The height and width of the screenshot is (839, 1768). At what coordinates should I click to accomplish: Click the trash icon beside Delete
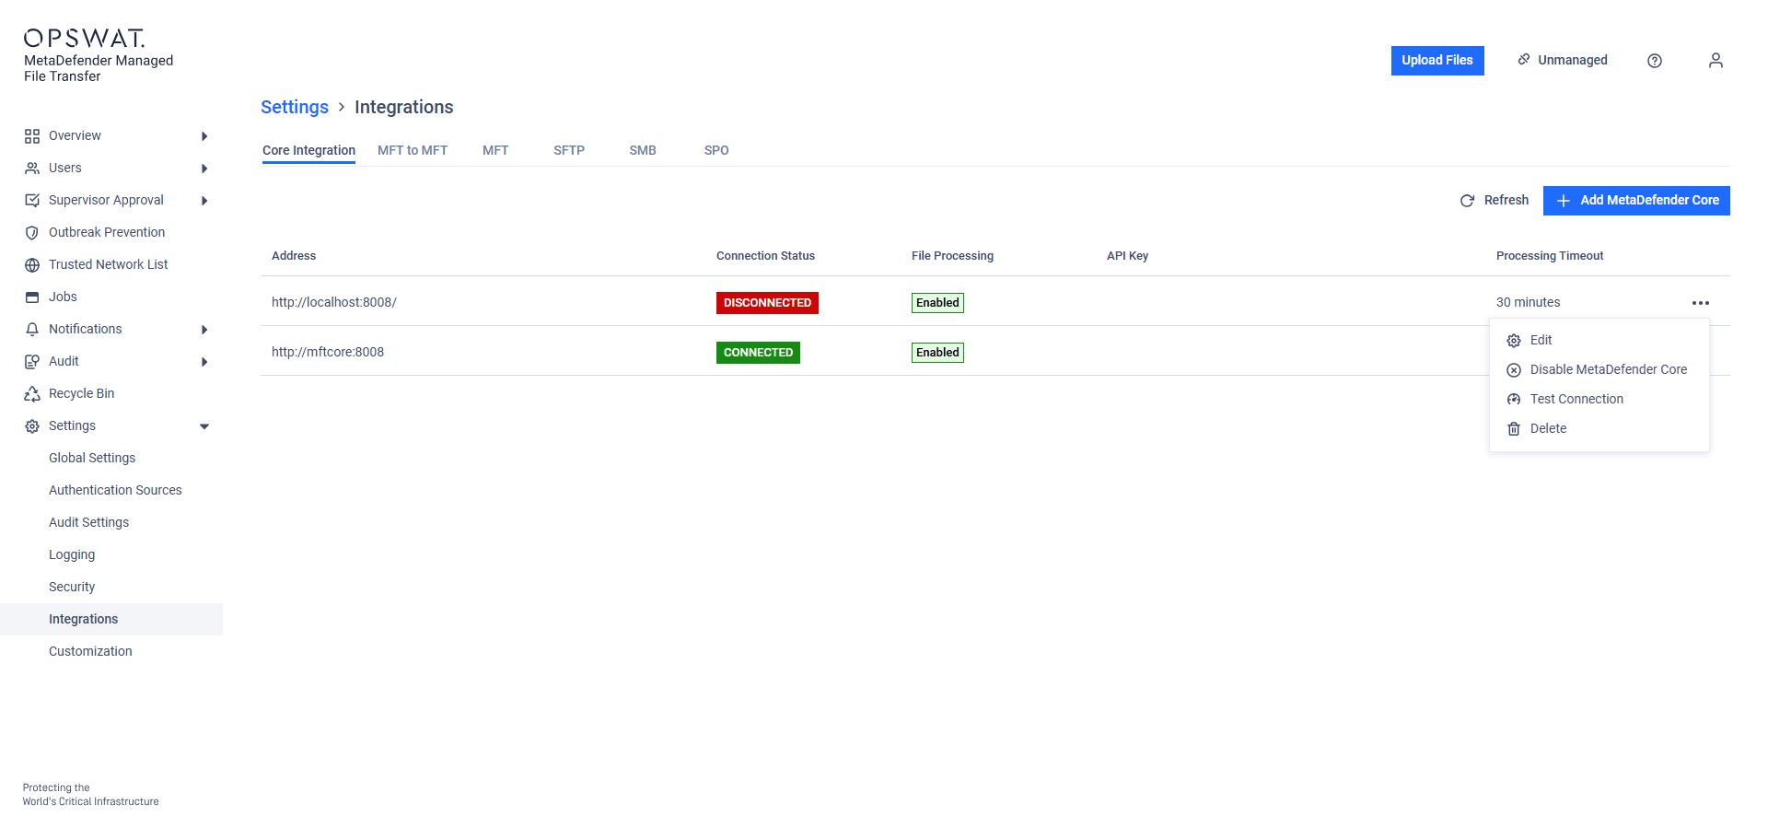tap(1514, 429)
